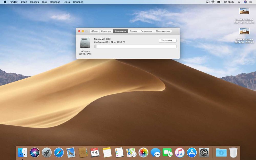Click the Macintosh SSD storage usage bar
This screenshot has height=160, width=256.
click(135, 47)
